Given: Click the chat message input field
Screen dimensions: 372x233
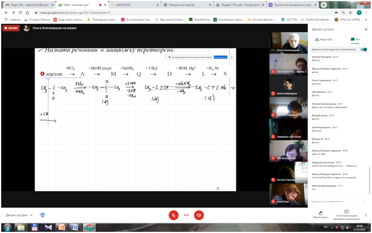Looking at the screenshot, I should (x=335, y=201).
